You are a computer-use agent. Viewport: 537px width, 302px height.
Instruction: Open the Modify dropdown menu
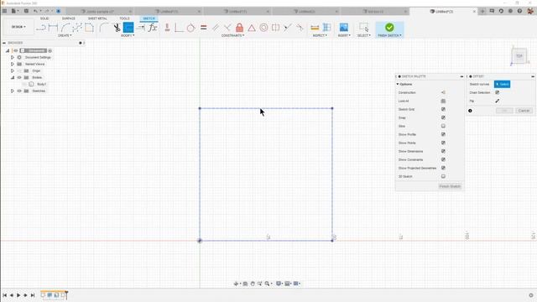point(128,35)
